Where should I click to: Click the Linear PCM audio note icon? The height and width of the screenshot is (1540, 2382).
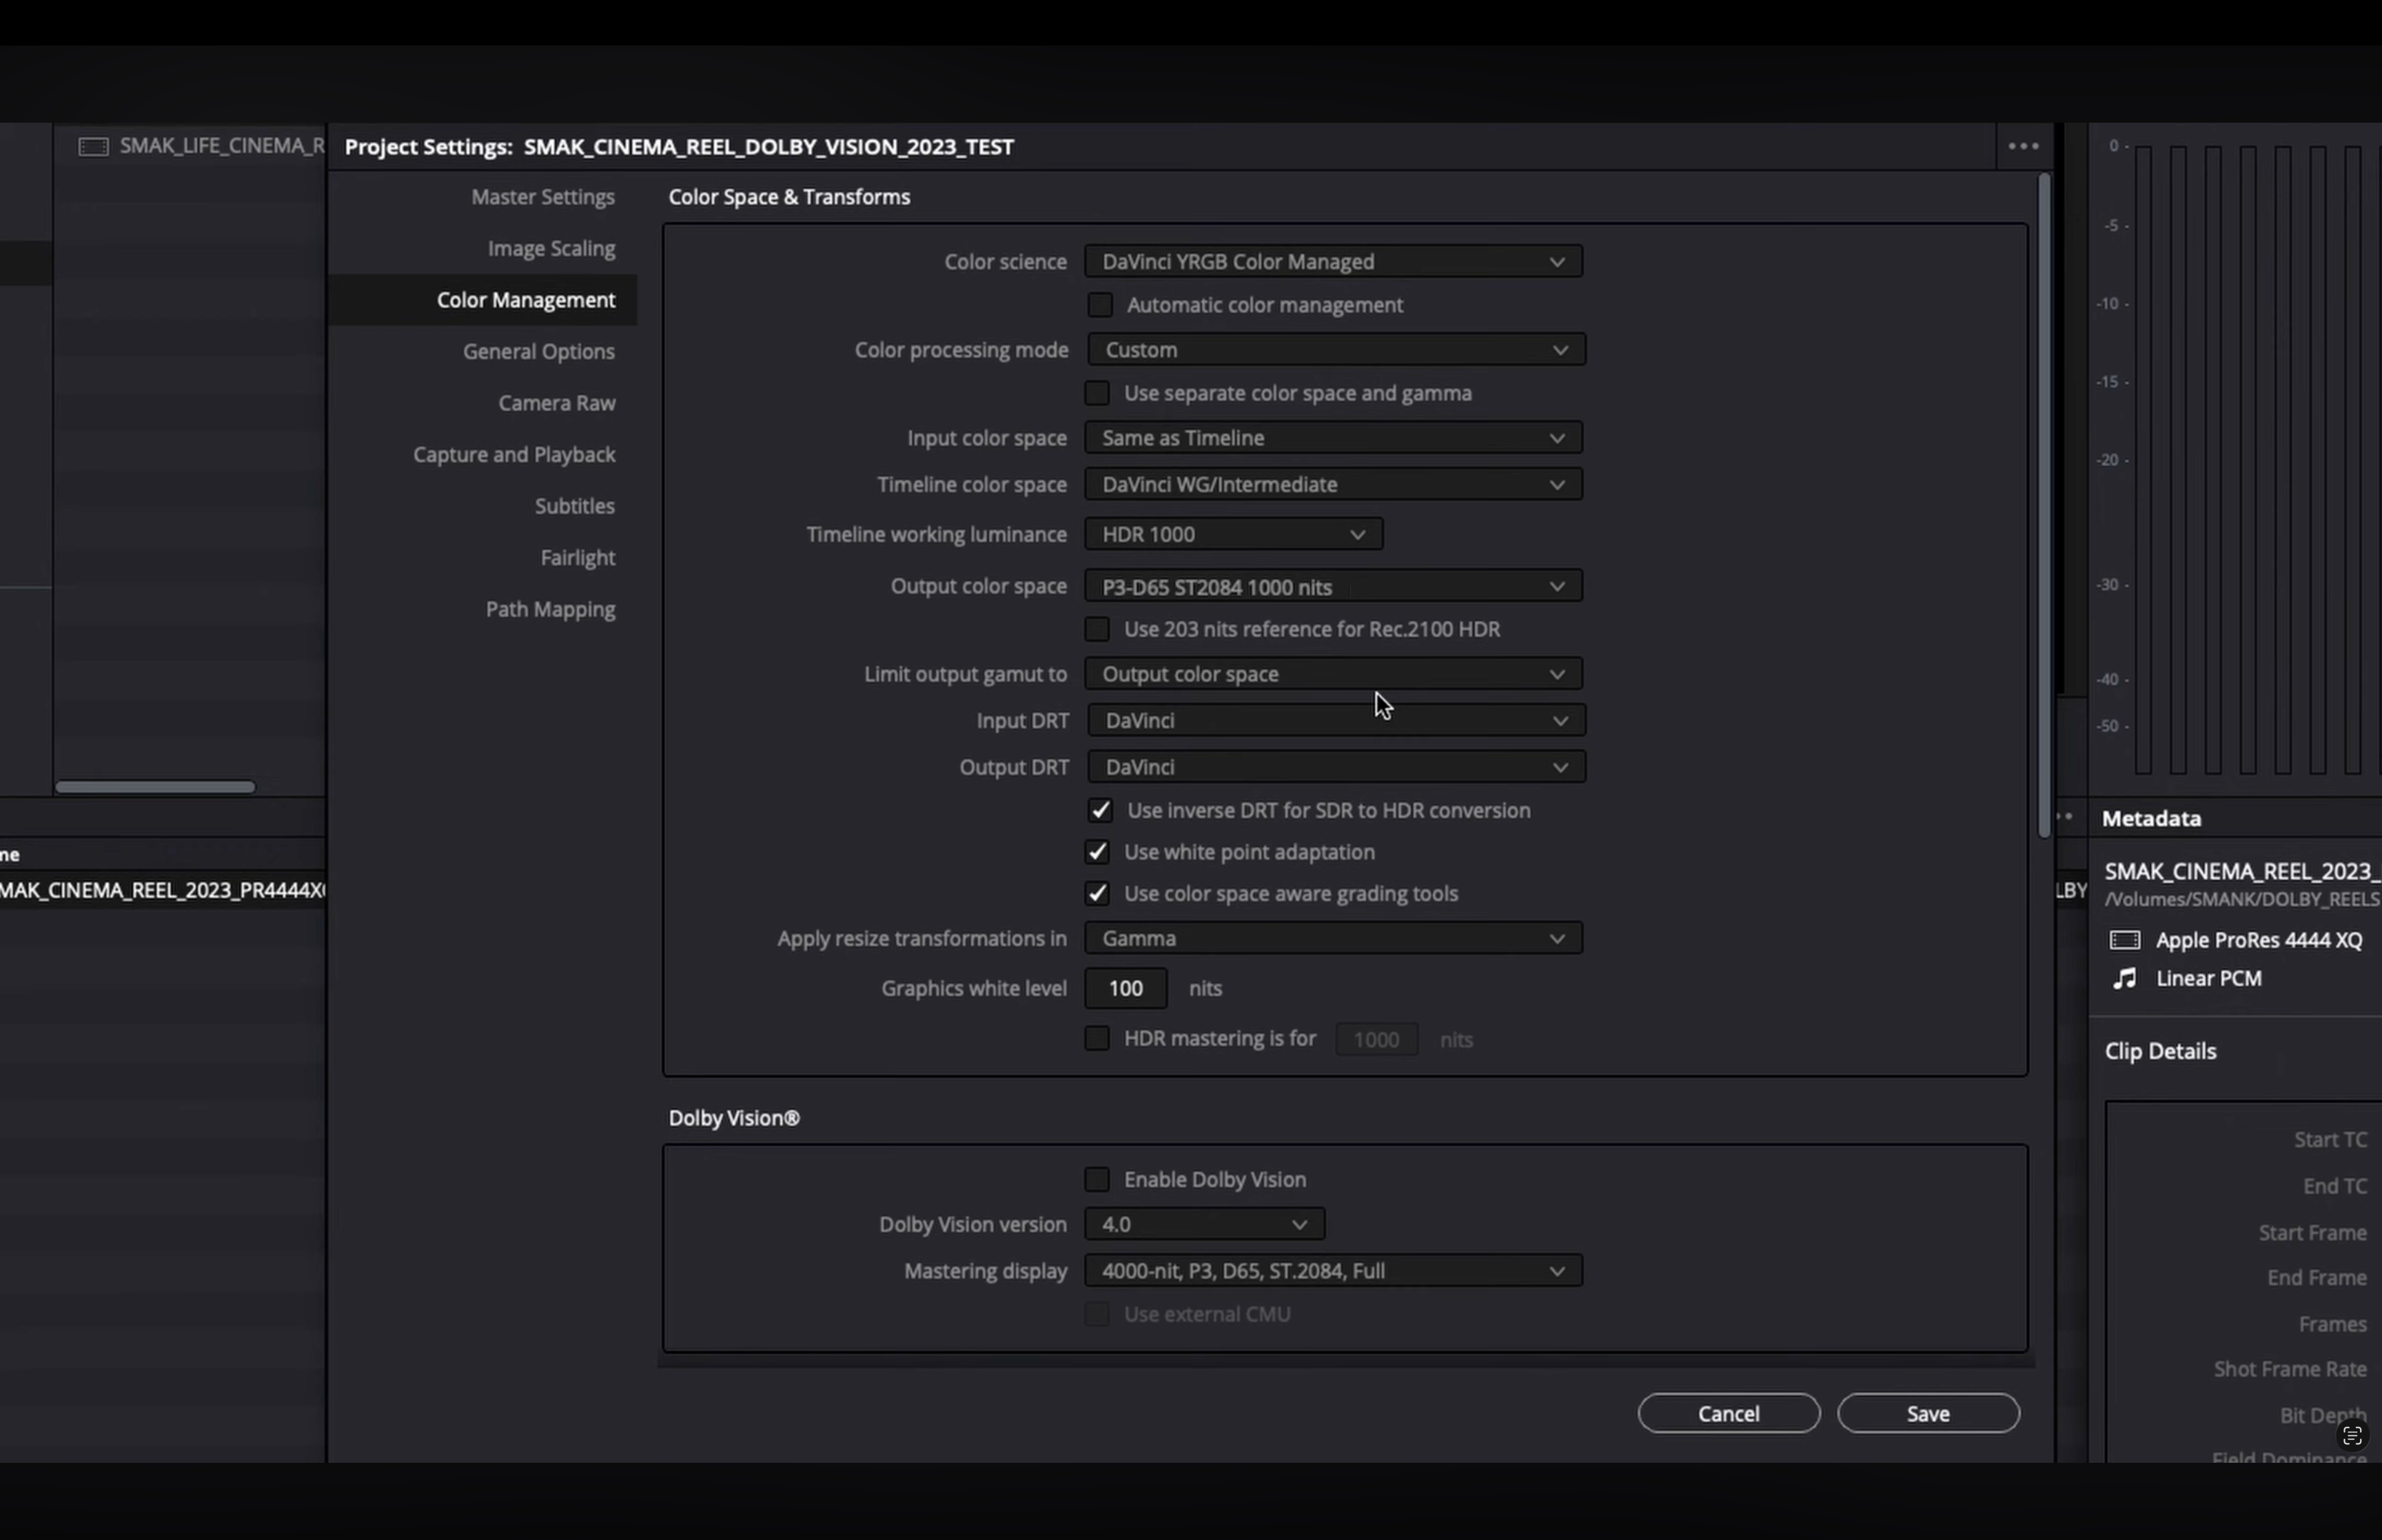2124,978
